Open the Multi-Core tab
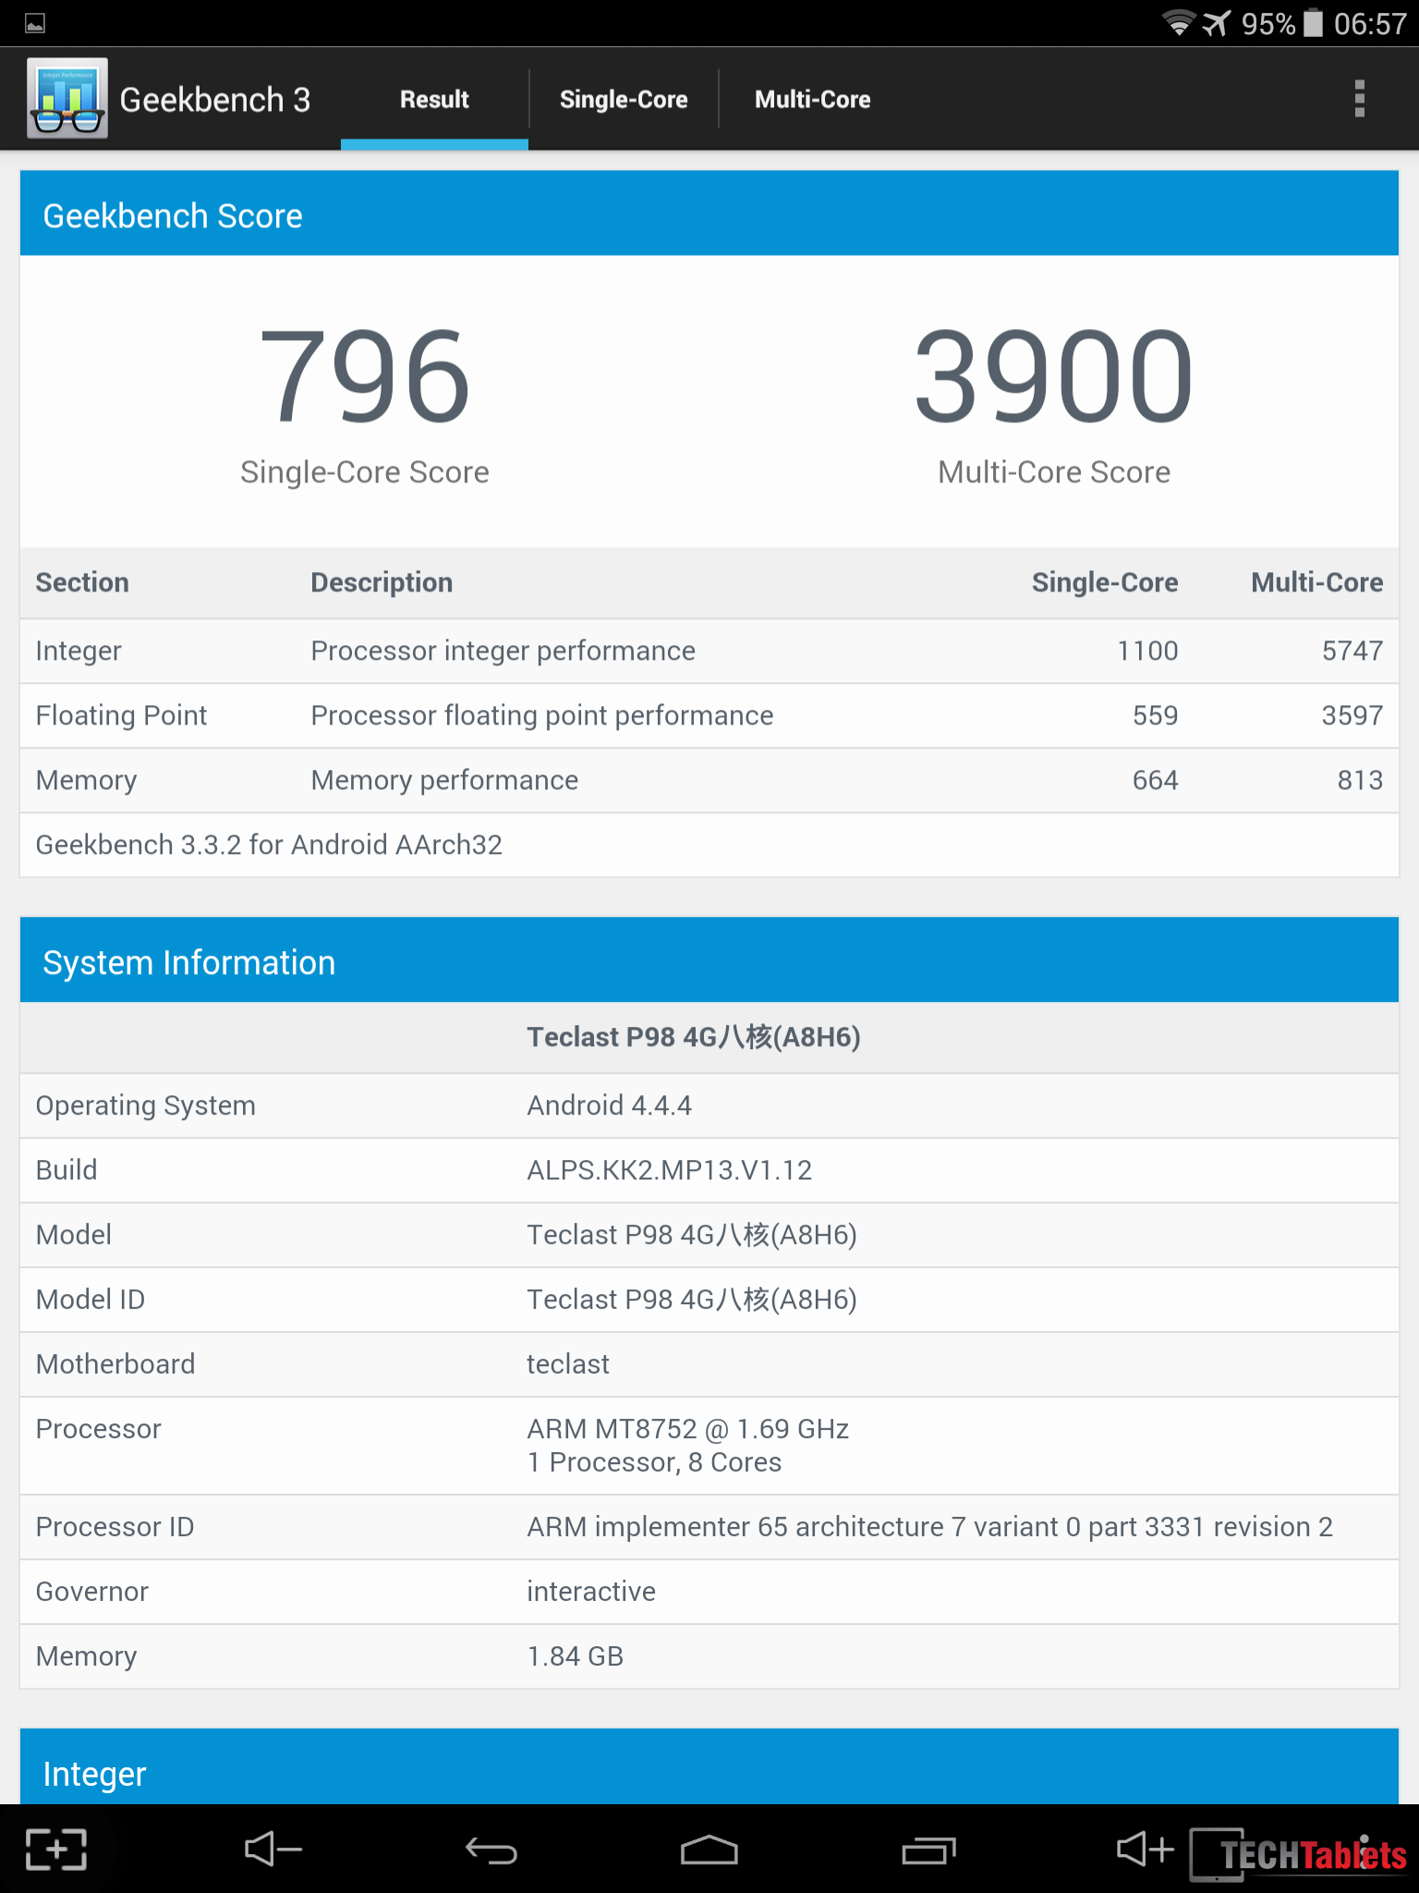1419x1893 pixels. pyautogui.click(x=812, y=99)
